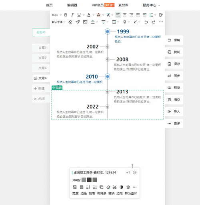Click the diagonal arrow icon in toolbar

coord(135,22)
